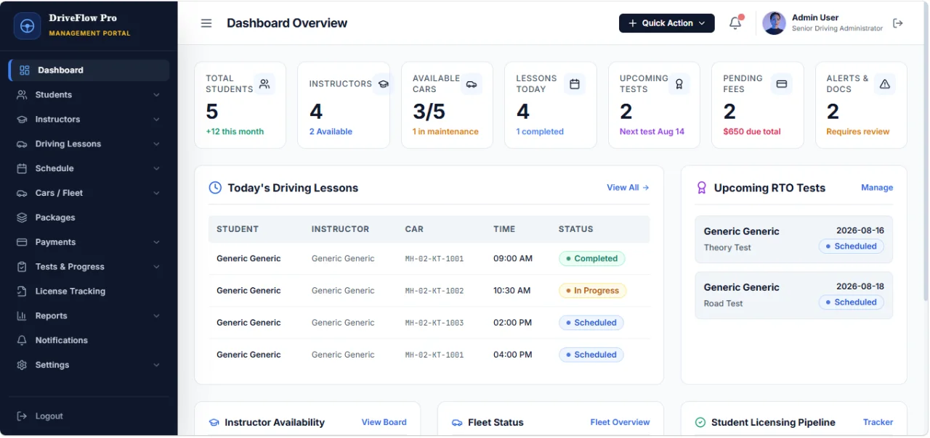Follow the View All lessons link
Viewport: 930px width, 438px height.
[628, 188]
